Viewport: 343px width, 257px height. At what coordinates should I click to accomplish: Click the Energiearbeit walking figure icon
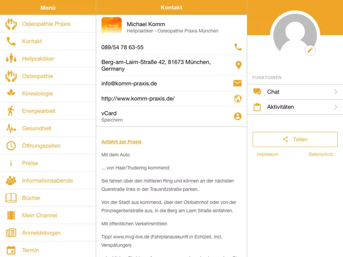(11, 111)
